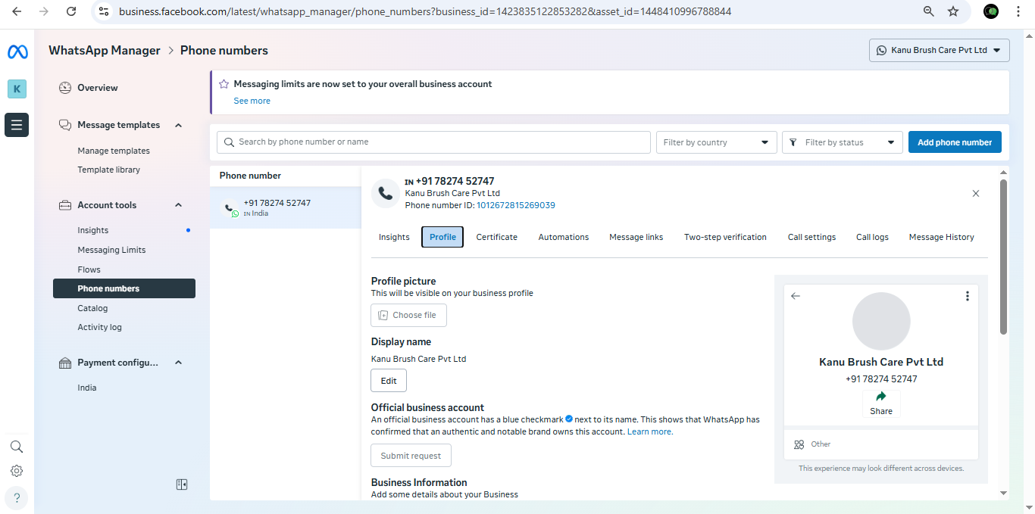Click the Meta logo icon
This screenshot has width=1035, height=514.
tap(17, 51)
